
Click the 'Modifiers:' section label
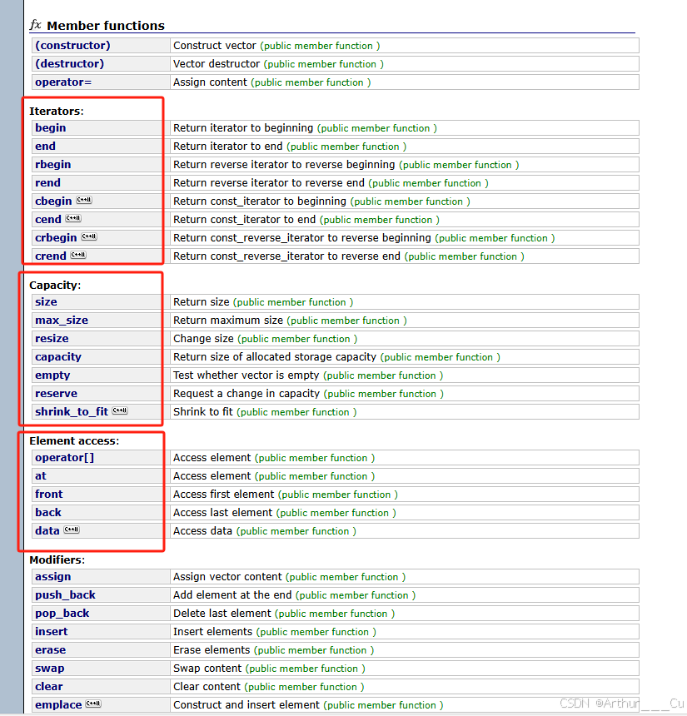57,559
